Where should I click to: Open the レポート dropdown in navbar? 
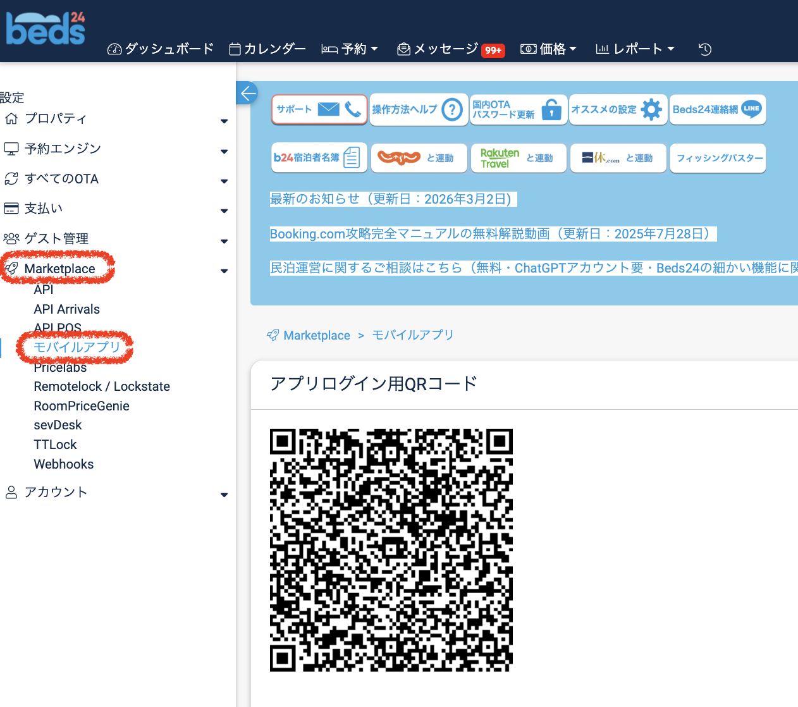point(635,49)
